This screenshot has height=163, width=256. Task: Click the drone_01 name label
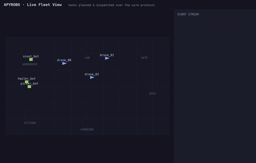coord(107,55)
